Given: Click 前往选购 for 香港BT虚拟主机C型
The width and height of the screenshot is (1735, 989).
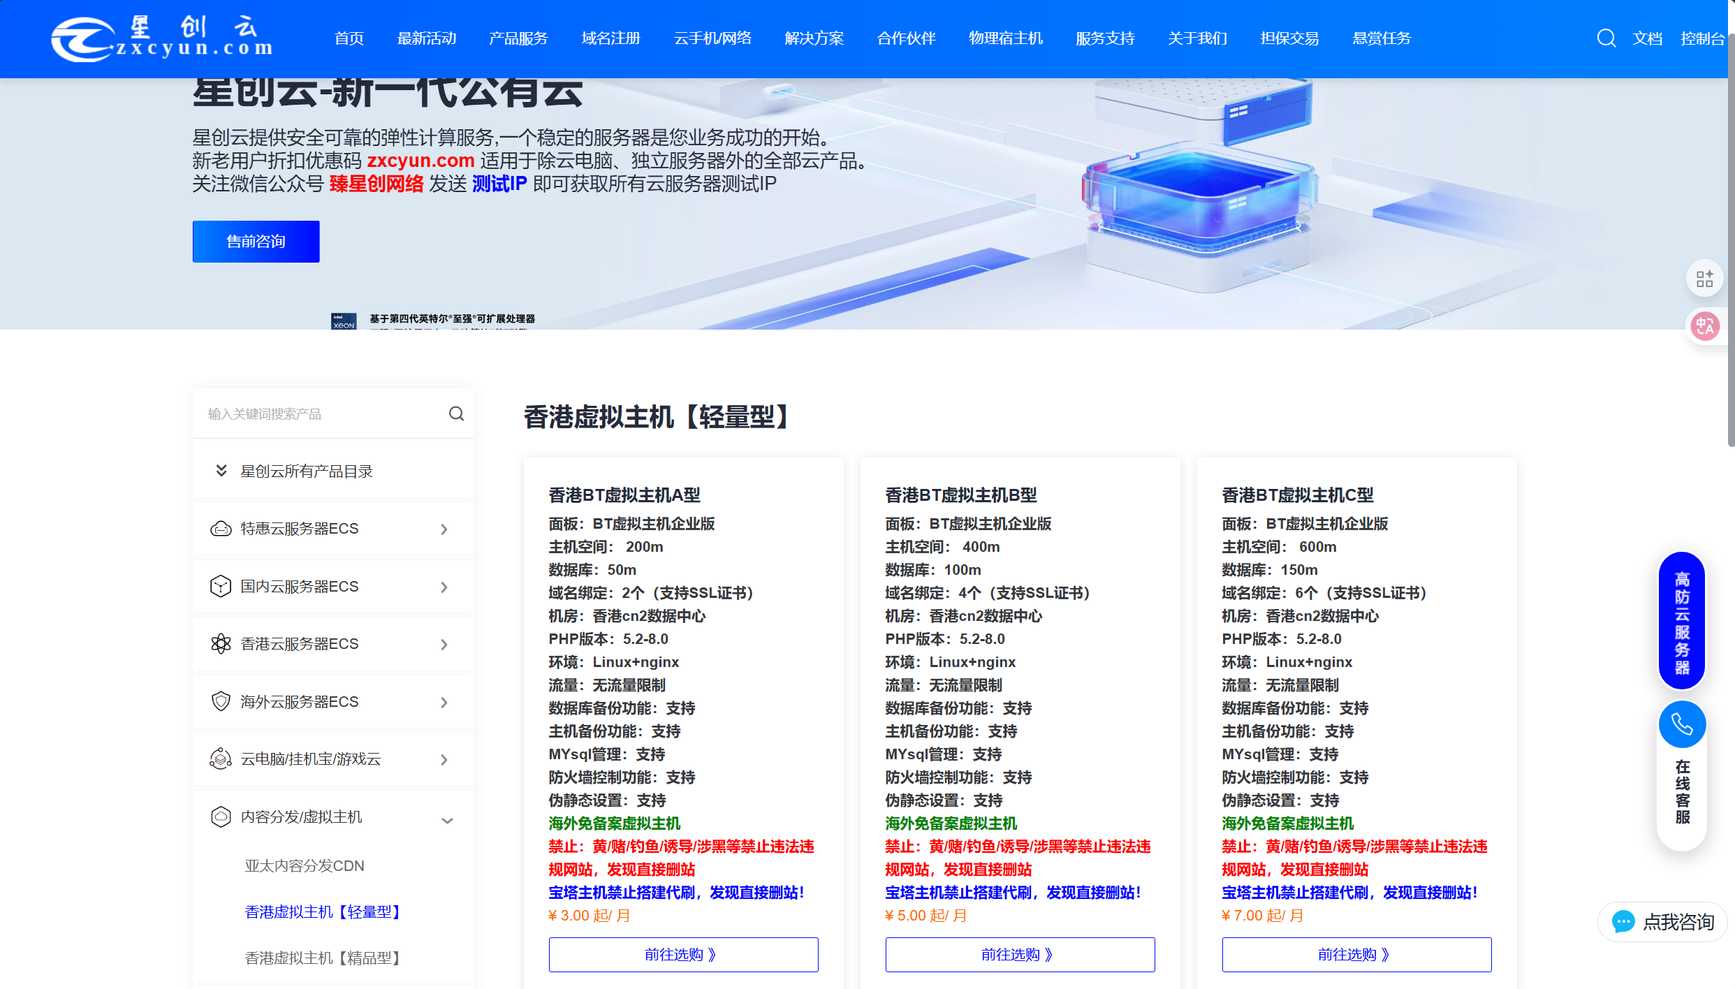Looking at the screenshot, I should pyautogui.click(x=1356, y=955).
